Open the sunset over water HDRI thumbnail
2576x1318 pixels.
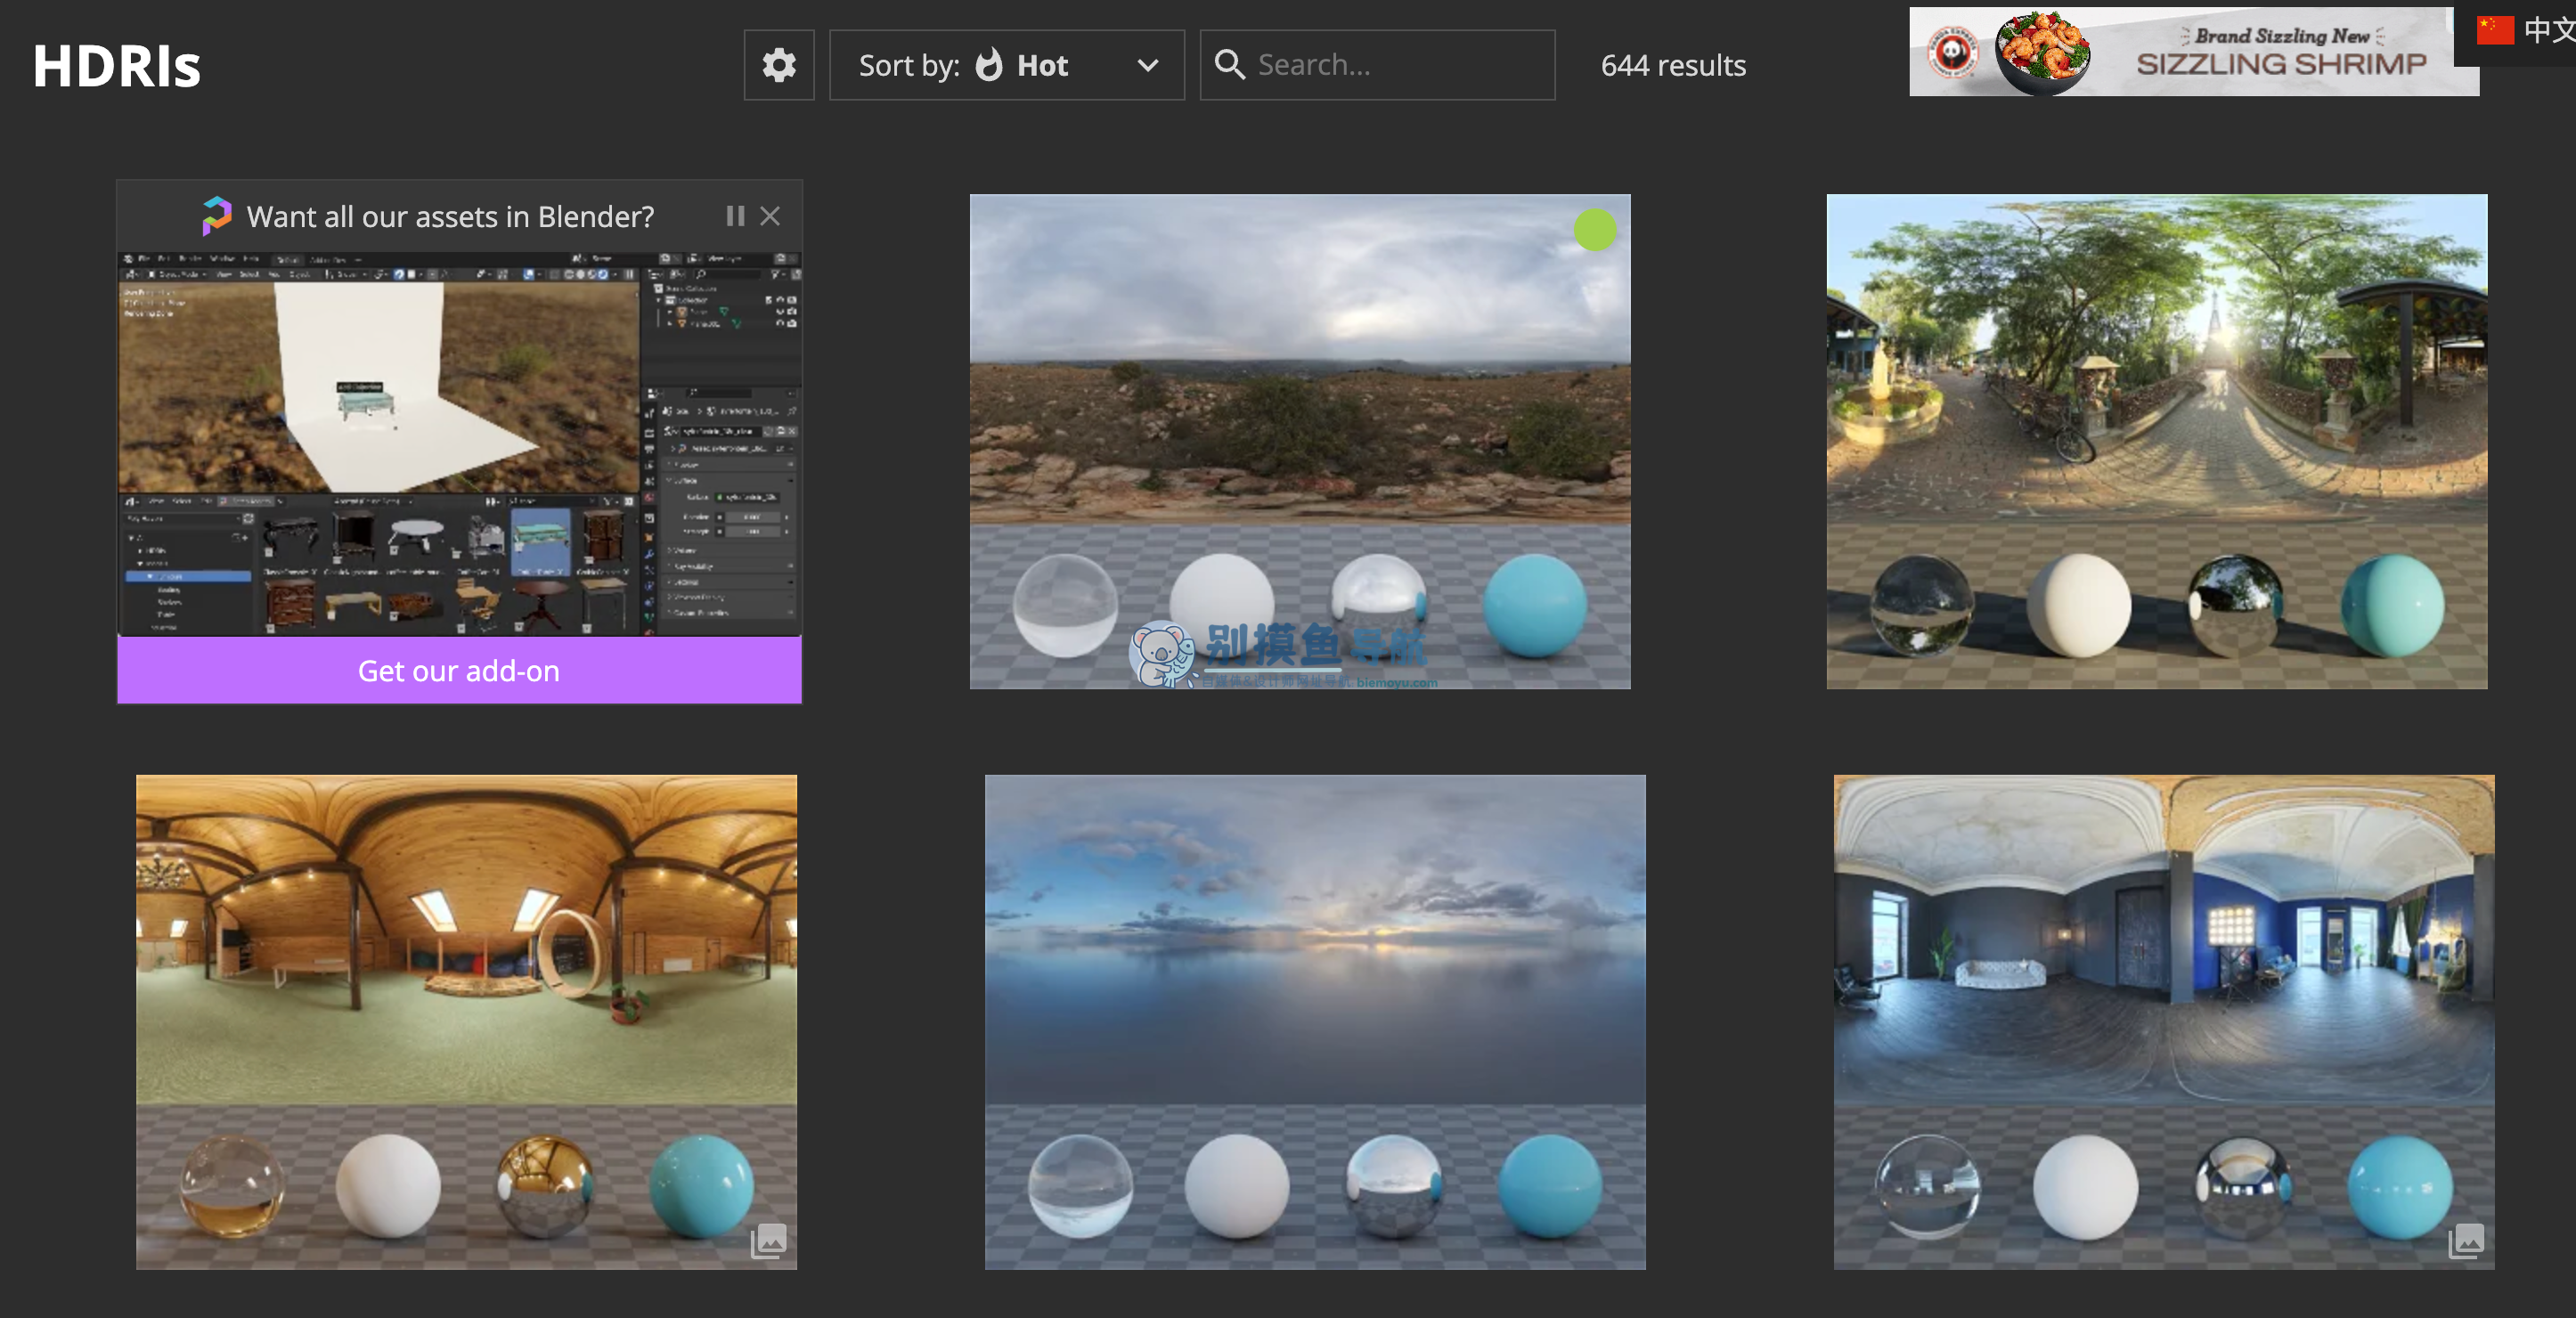click(x=1315, y=1022)
